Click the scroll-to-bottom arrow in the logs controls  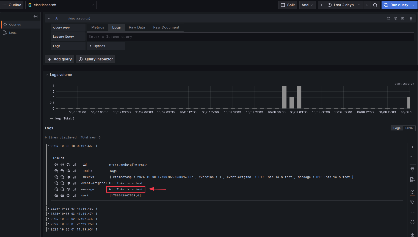pos(412,147)
